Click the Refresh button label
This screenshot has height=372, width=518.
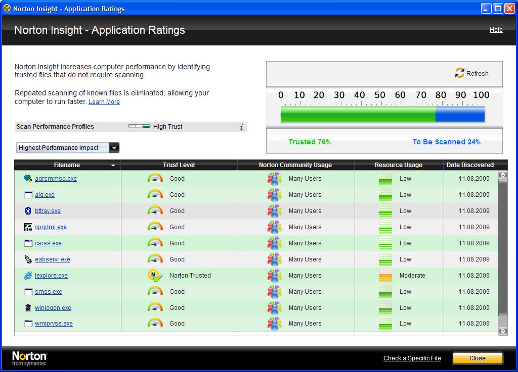pos(477,74)
